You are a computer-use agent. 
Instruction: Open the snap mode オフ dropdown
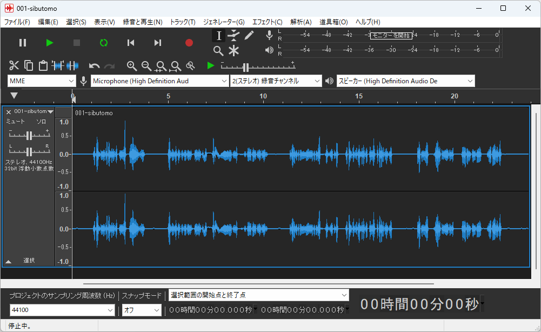coord(142,310)
